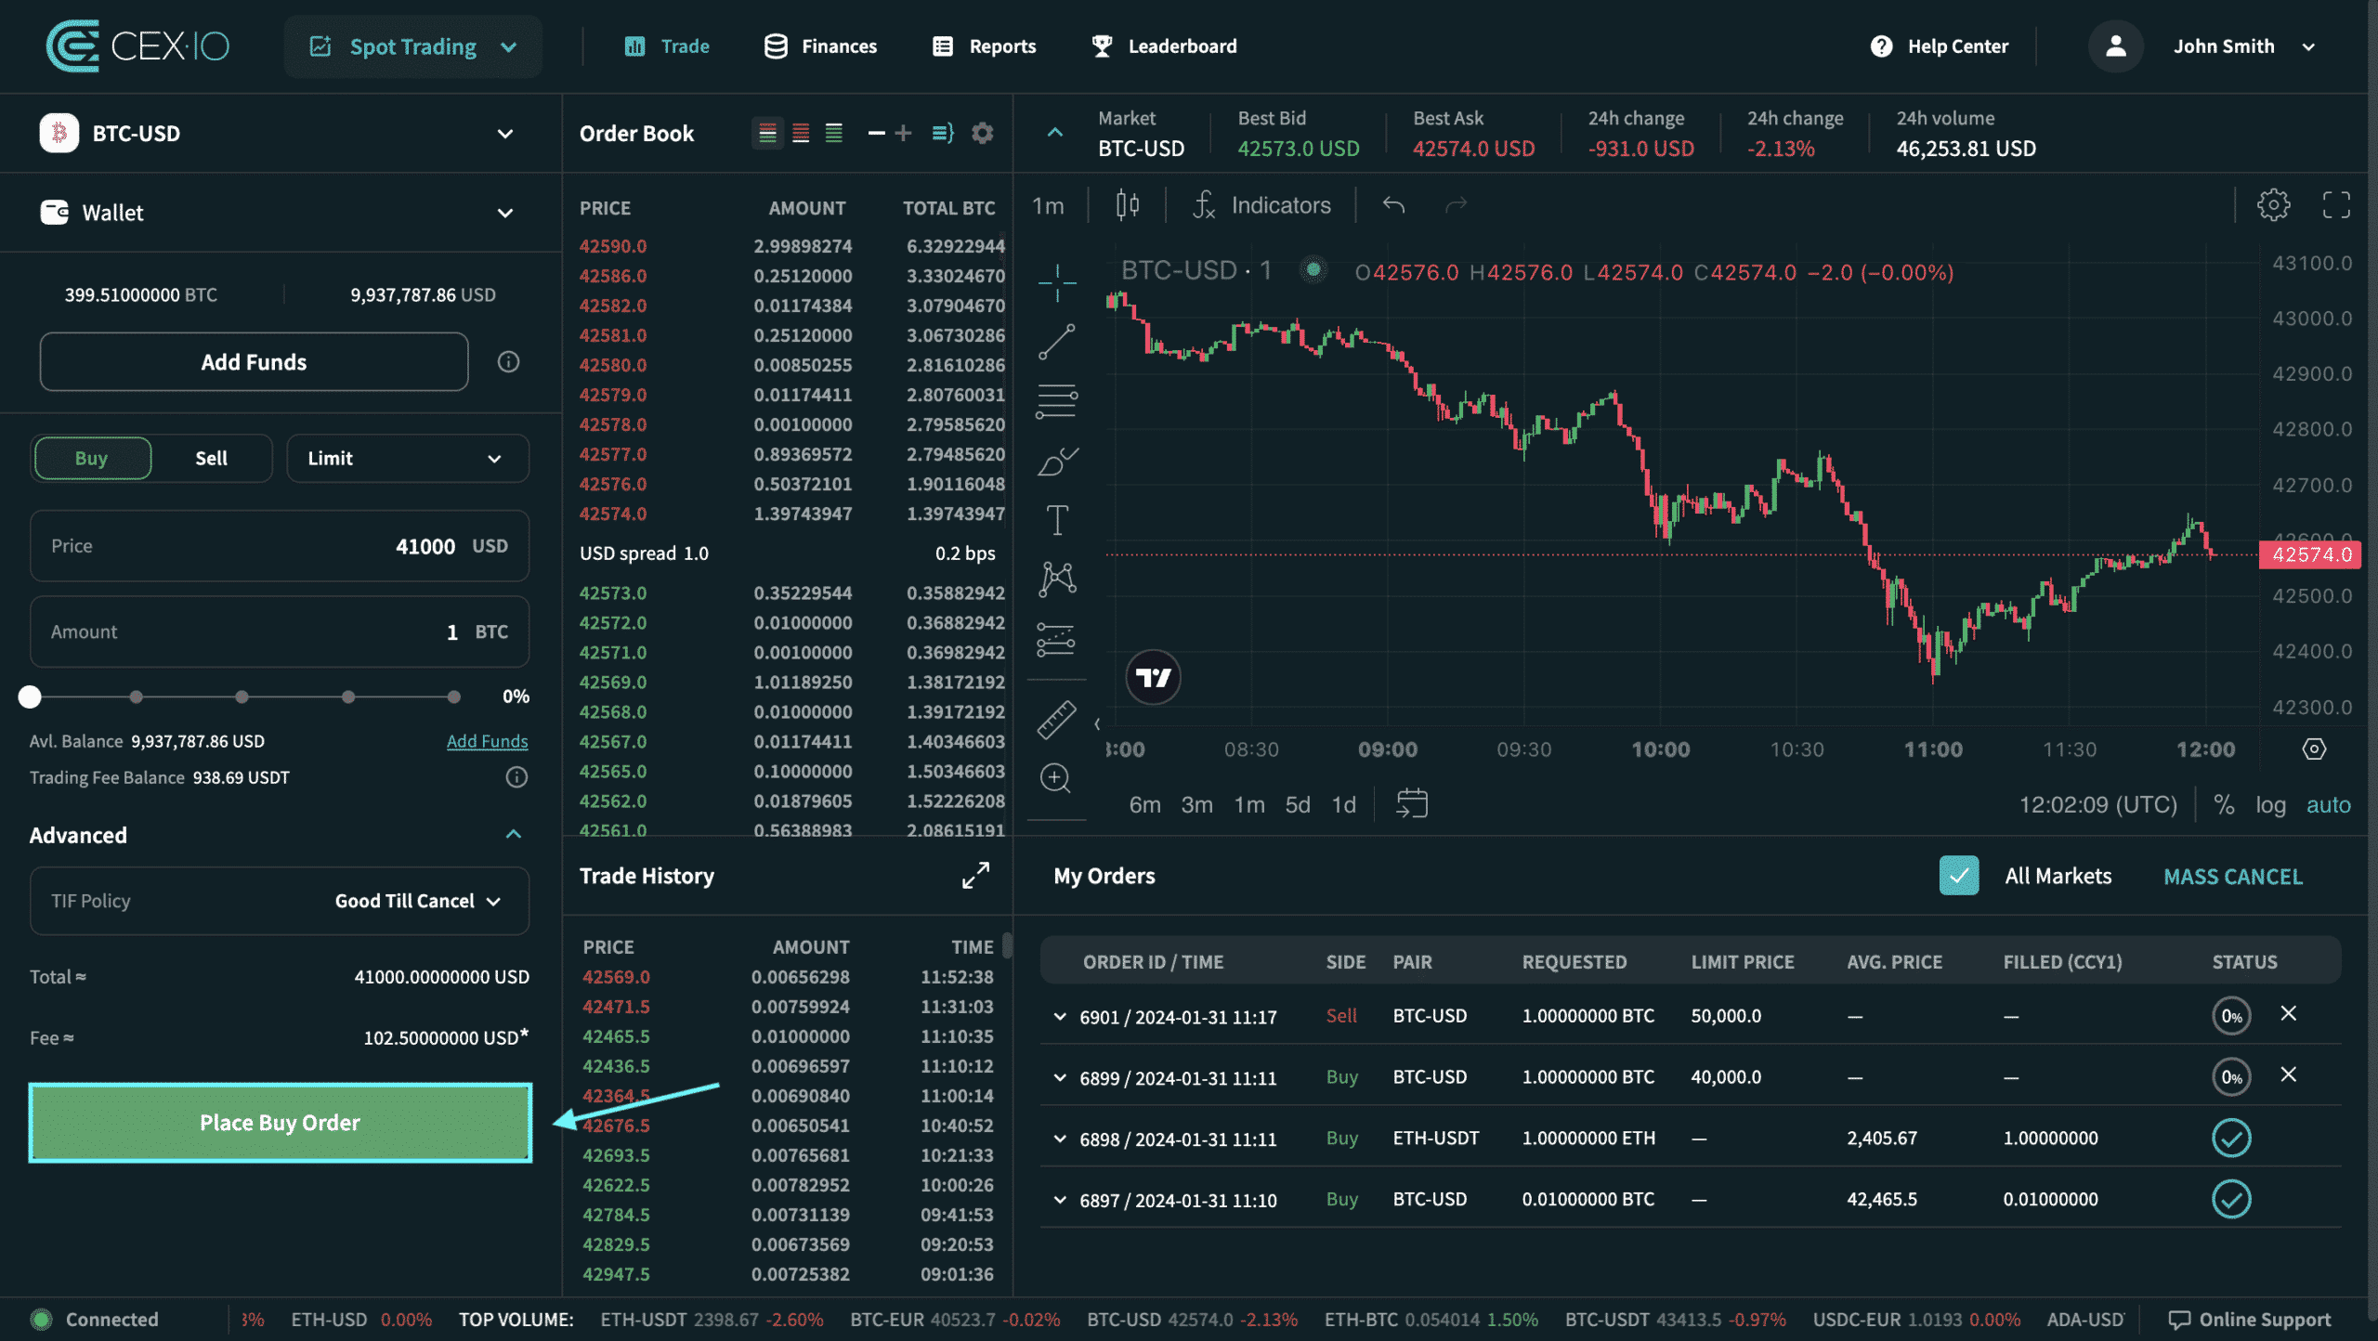Uncheck the All Markets checkbox

pos(1959,876)
